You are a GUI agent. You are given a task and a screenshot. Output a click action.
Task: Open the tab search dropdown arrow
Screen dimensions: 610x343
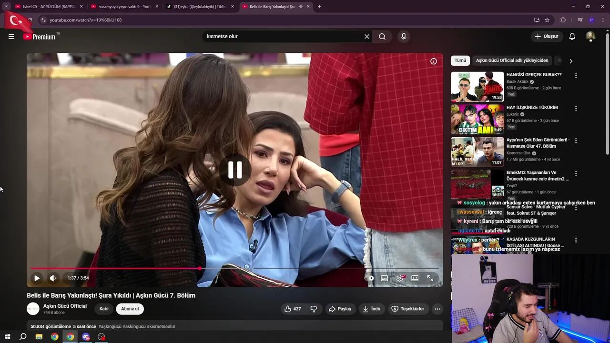click(x=6, y=7)
